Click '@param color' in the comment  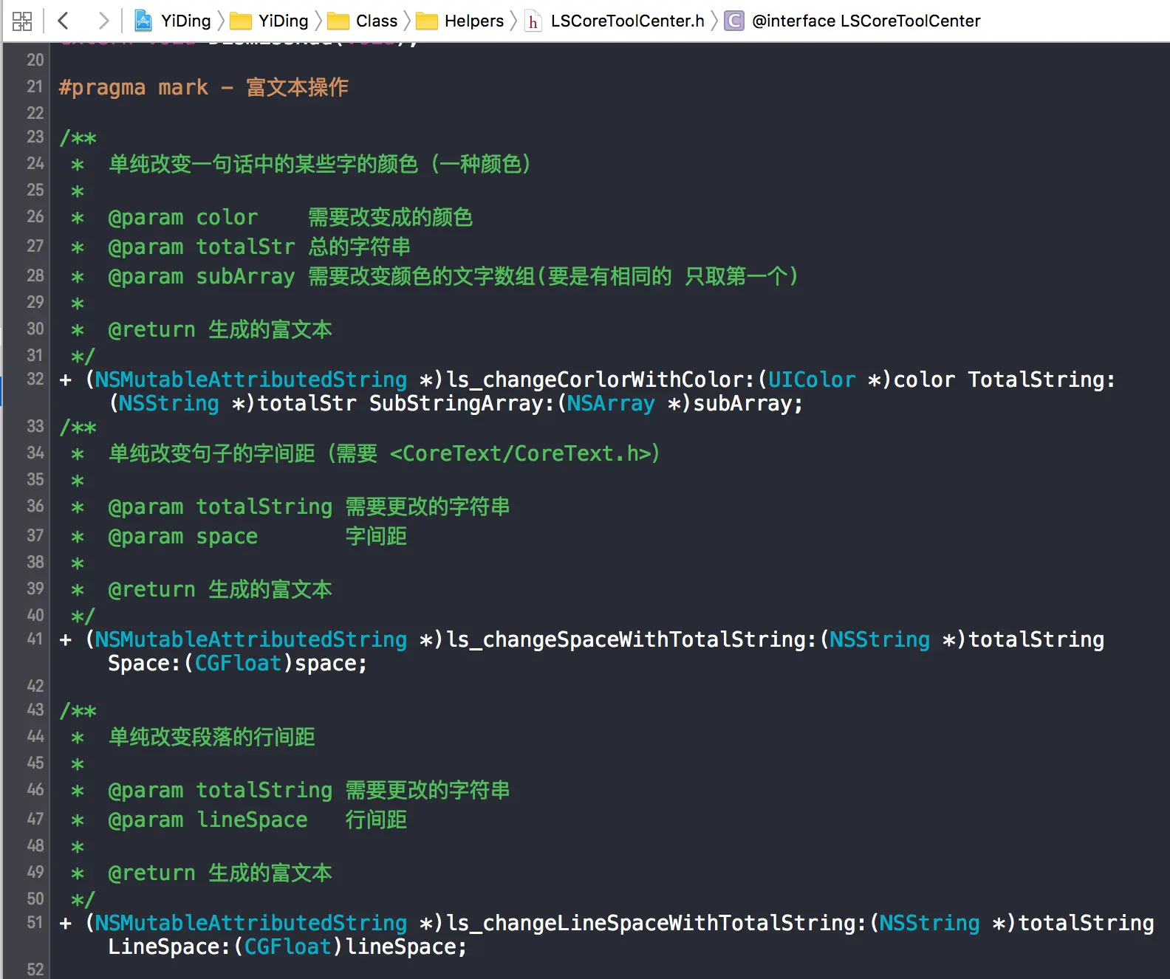[183, 218]
